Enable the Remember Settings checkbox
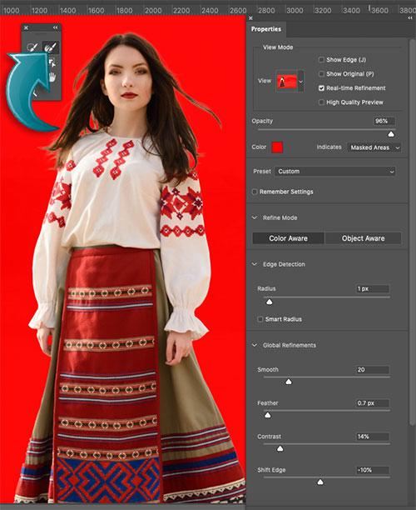This screenshot has width=416, height=510. [255, 192]
